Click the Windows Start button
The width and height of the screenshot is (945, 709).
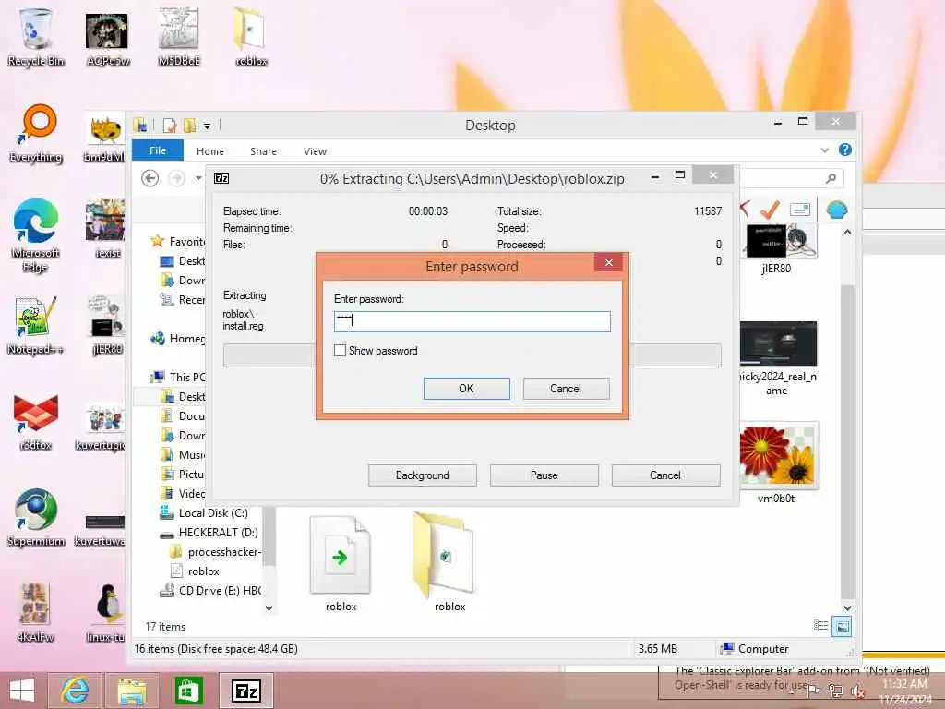(22, 691)
